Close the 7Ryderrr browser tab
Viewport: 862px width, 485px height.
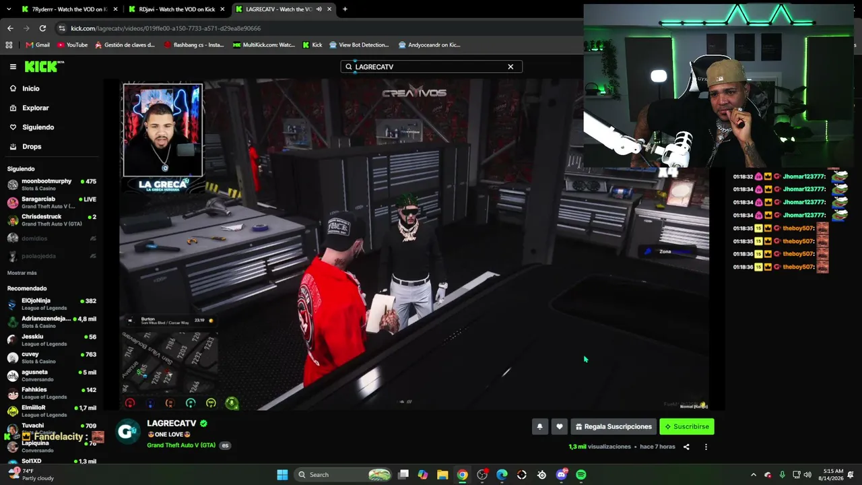[x=115, y=9]
